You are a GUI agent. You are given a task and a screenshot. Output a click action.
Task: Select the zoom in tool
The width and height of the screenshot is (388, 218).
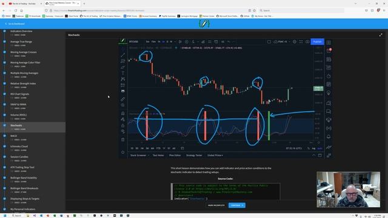(123, 105)
